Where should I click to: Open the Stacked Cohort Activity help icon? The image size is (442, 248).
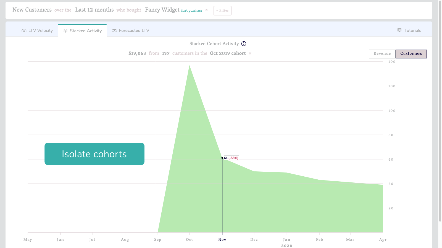[x=244, y=44]
